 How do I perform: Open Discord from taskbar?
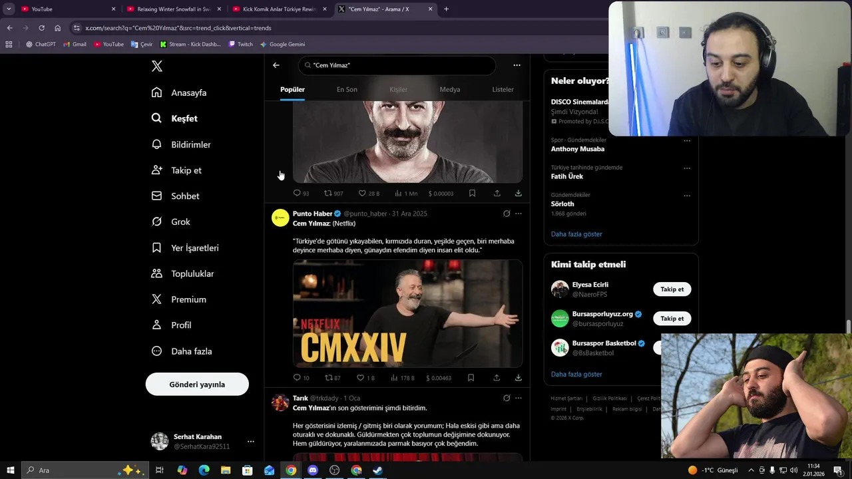click(313, 470)
